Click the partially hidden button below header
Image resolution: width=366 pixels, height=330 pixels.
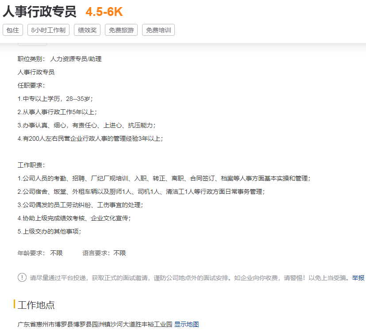32,44
